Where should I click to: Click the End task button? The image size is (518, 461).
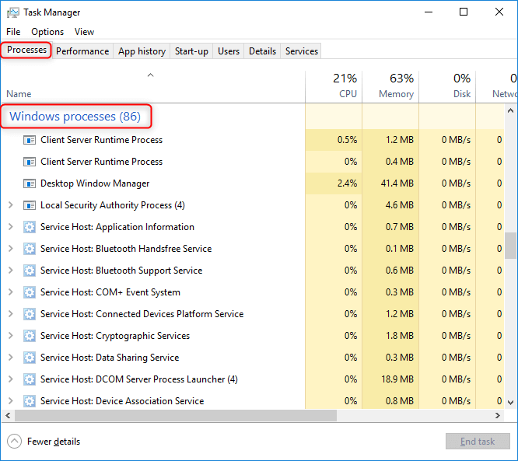(477, 442)
